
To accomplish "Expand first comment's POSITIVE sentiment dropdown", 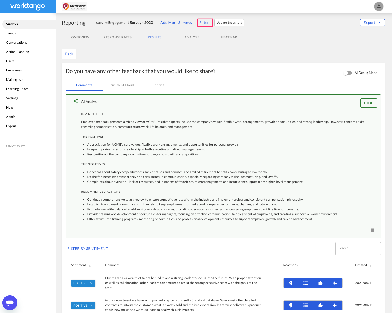I will (83, 283).
